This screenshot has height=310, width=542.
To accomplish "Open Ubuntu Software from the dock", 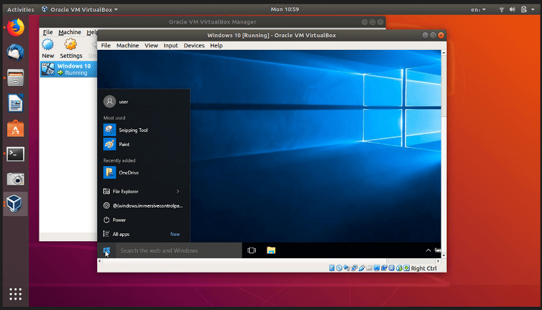I will coord(16,128).
